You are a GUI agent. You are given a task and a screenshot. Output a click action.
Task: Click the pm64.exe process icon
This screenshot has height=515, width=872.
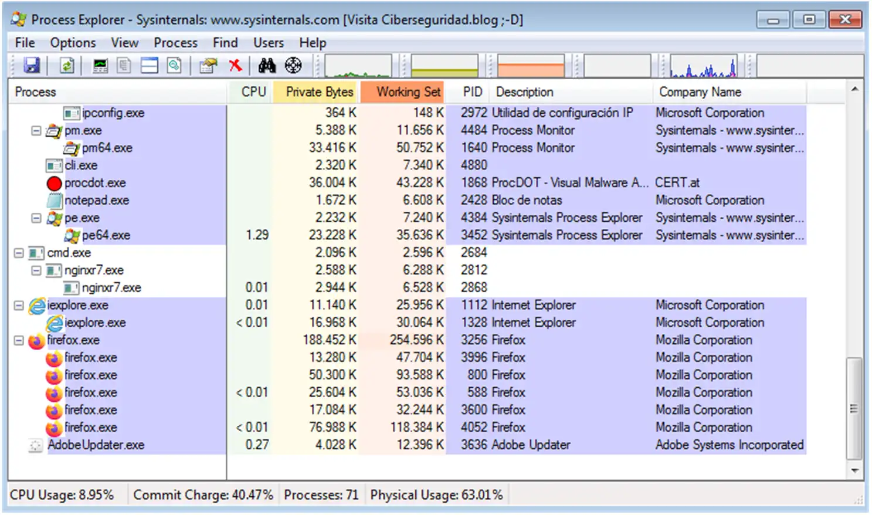coord(72,148)
